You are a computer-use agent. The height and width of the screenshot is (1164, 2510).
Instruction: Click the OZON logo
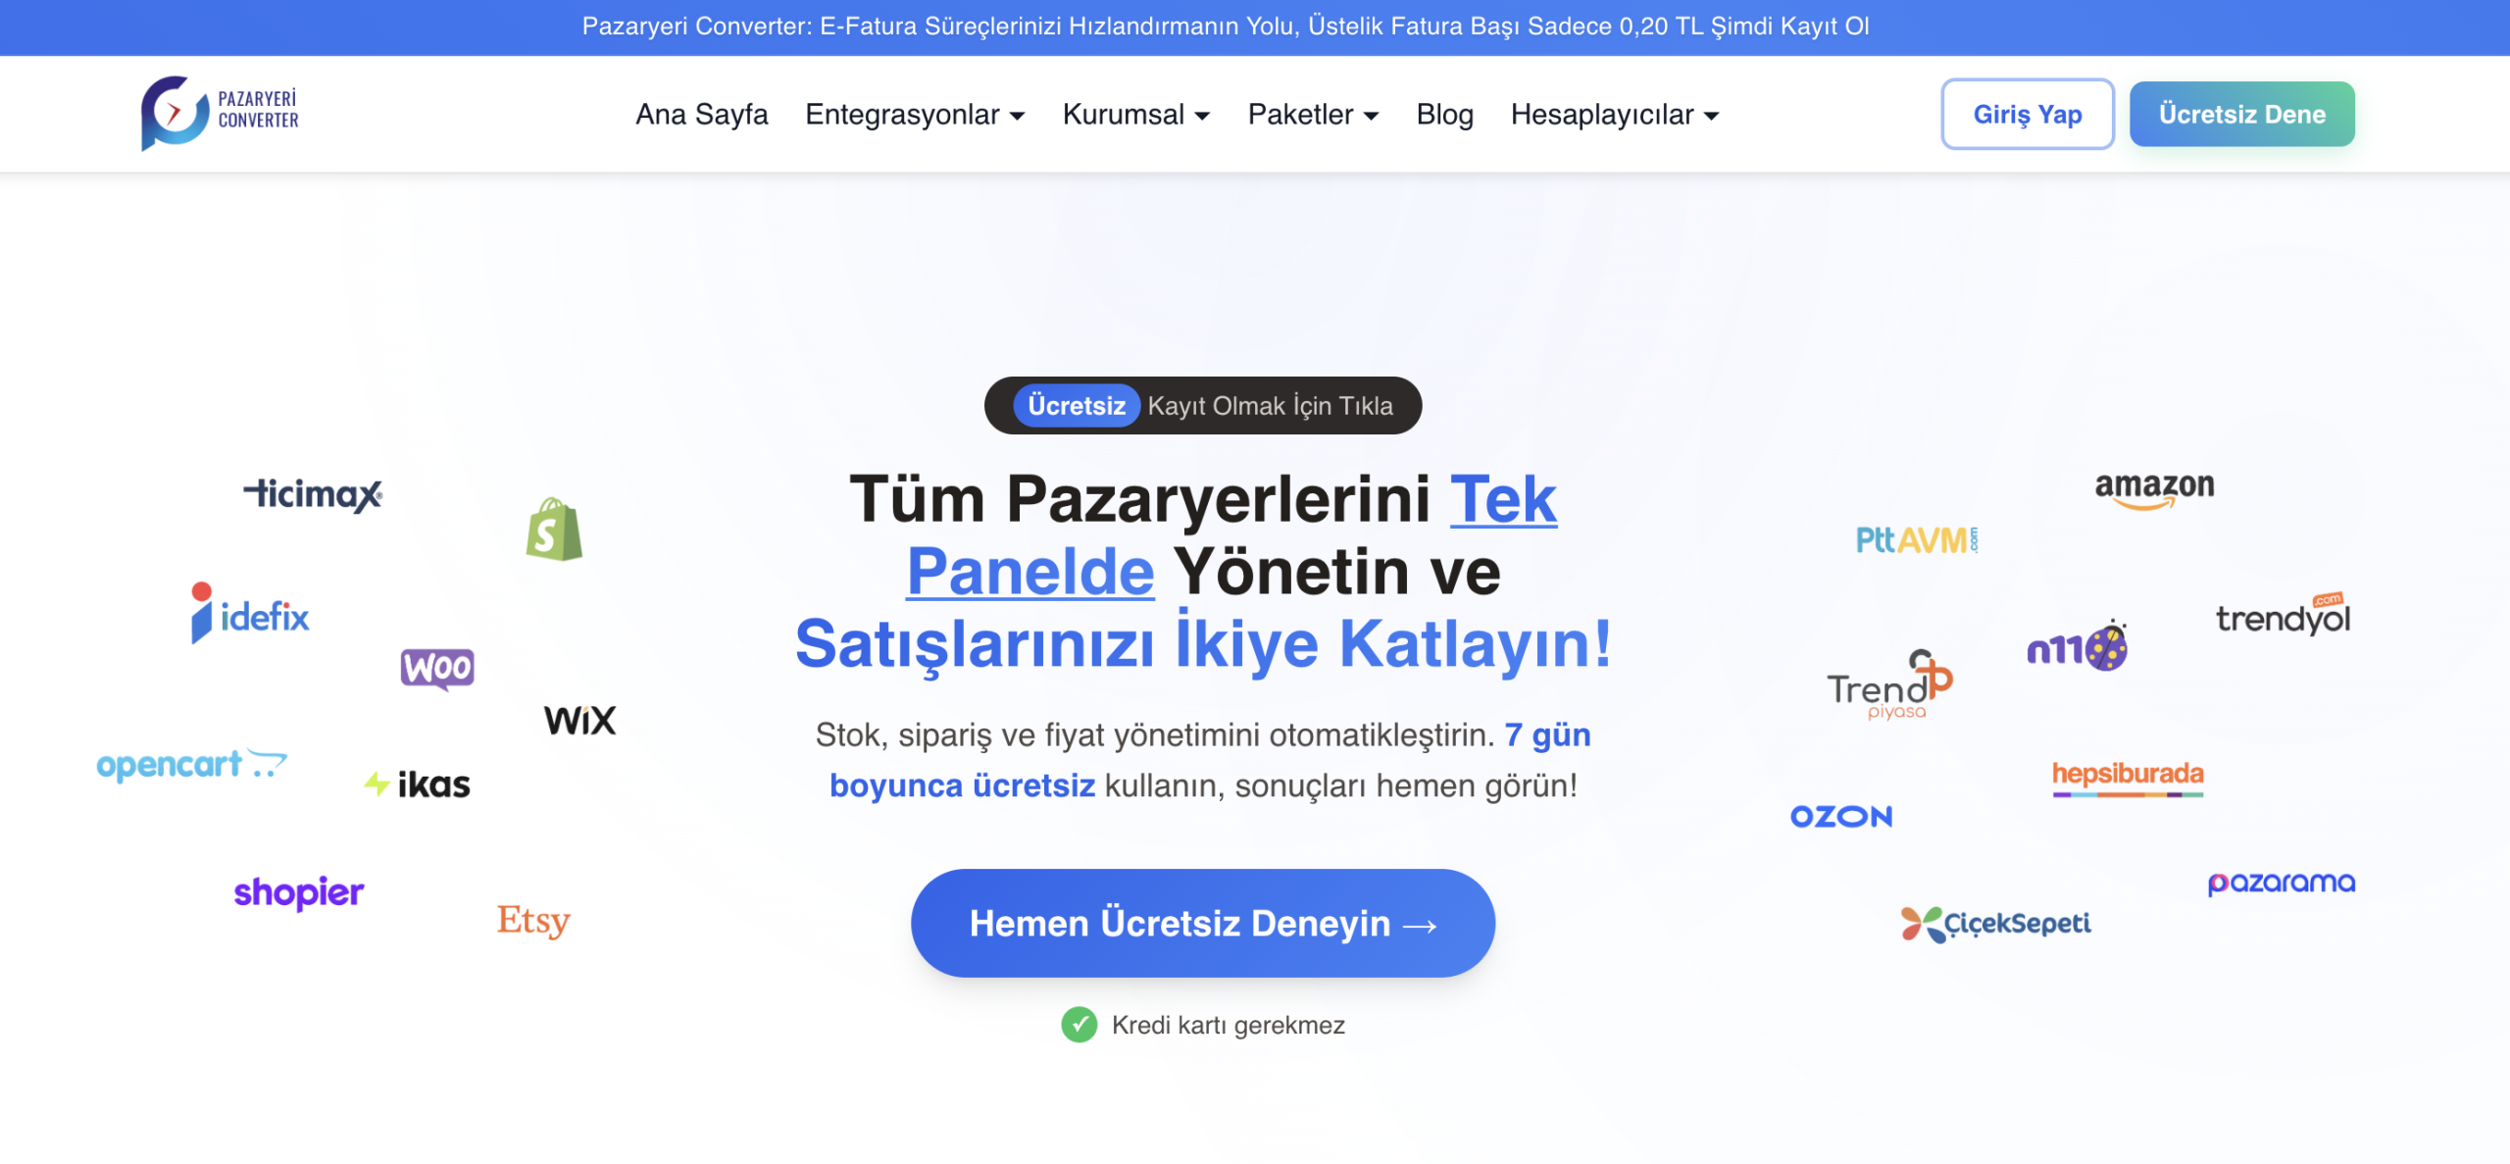coord(1841,817)
